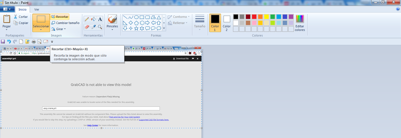Image resolution: width=401 pixels, height=138 pixels.
Task: Expand the Seleccionar options arrow
Action: click(x=41, y=30)
